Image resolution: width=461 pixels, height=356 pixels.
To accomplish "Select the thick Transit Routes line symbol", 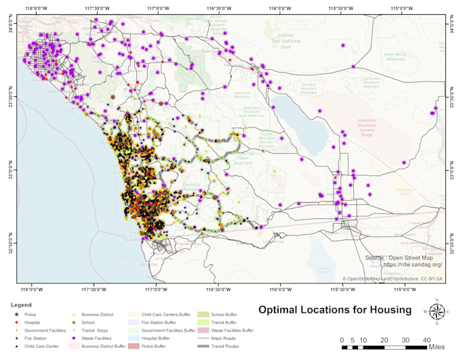I will coord(203,347).
